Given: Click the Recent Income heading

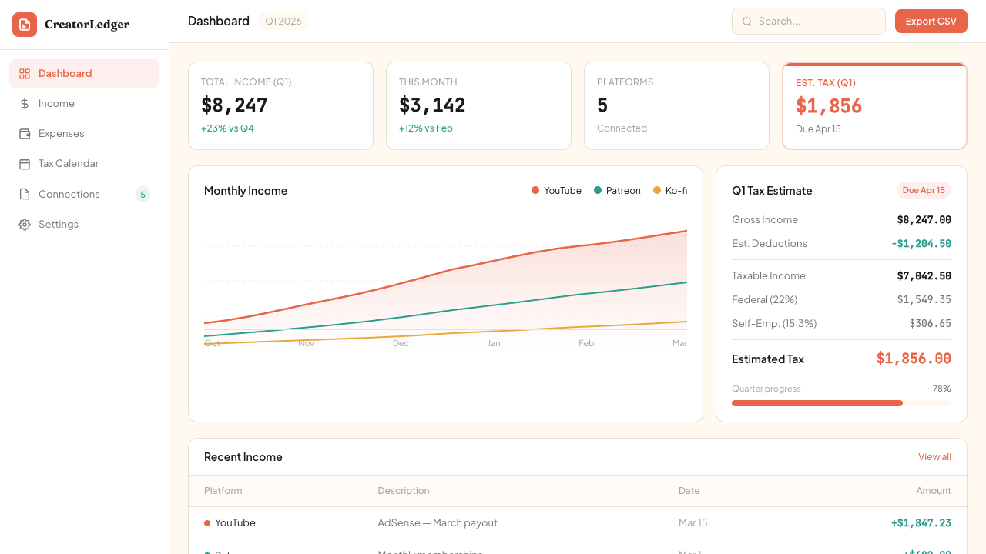Looking at the screenshot, I should (243, 457).
